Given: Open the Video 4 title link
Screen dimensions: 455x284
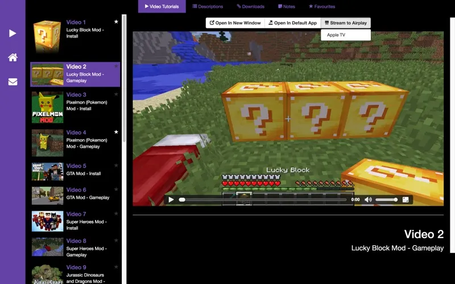Looking at the screenshot, I should pyautogui.click(x=76, y=132).
